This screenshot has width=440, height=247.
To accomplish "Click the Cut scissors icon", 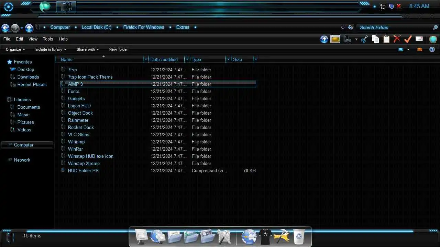I will [x=364, y=39].
